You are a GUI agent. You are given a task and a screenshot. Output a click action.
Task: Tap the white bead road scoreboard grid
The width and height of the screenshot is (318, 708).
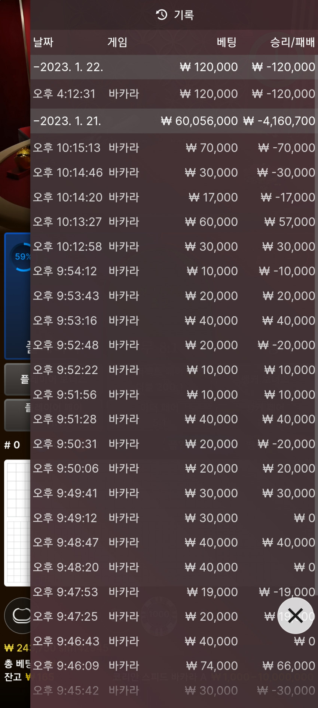click(17, 522)
